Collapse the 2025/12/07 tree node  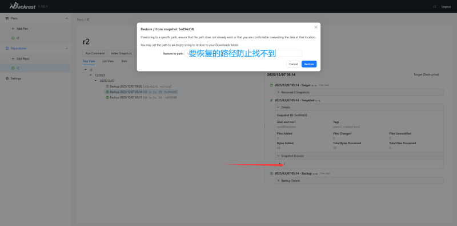(x=95, y=81)
